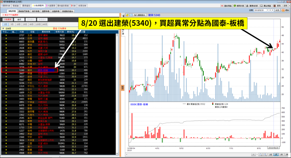Open the 分點調查局 main tab

pos(38,6)
